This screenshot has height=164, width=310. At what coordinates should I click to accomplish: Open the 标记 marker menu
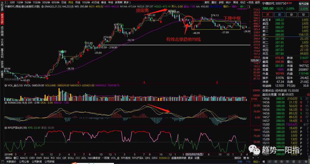pyautogui.click(x=243, y=2)
